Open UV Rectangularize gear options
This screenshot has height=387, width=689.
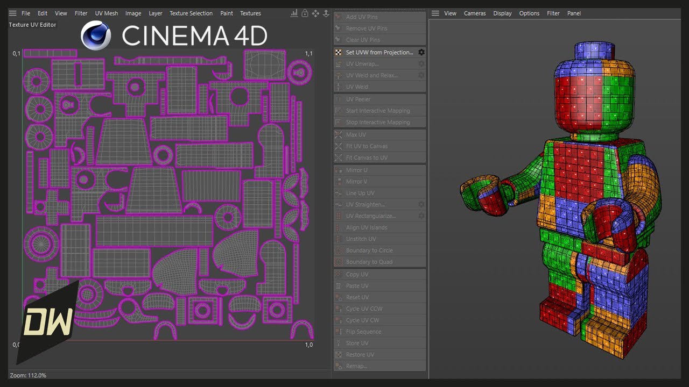[x=421, y=216]
